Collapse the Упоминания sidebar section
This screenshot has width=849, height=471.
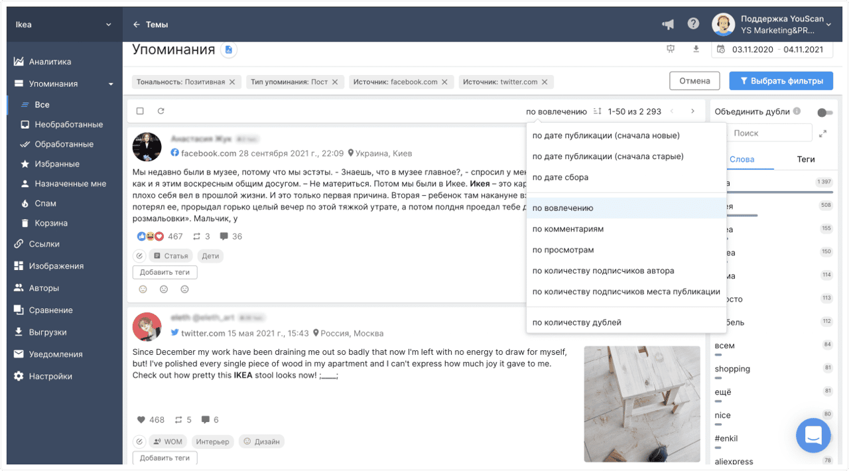(111, 84)
